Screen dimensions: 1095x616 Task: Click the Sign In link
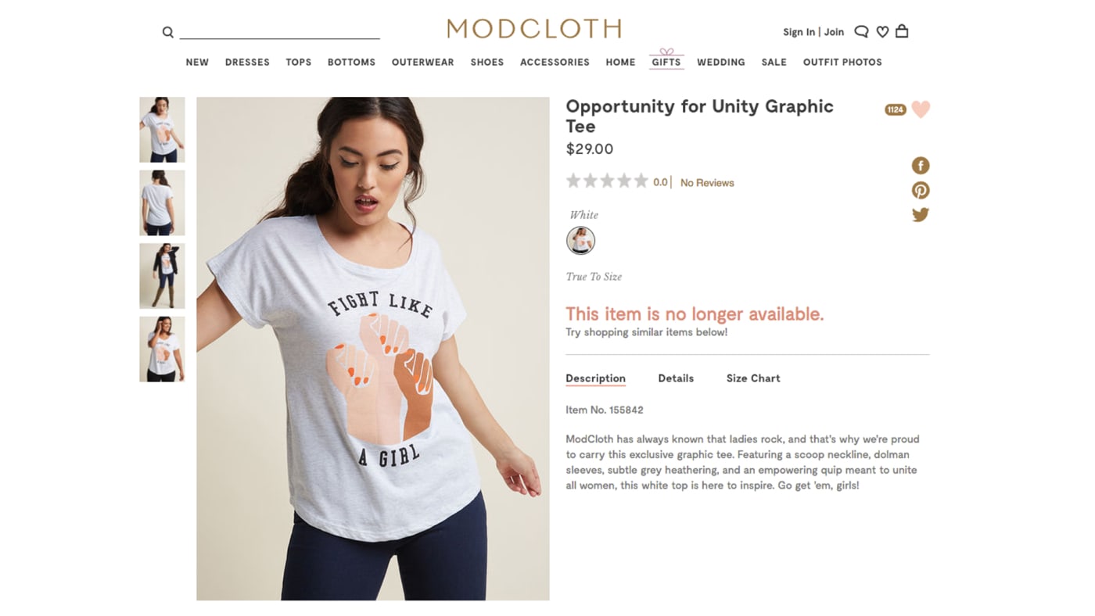tap(799, 32)
